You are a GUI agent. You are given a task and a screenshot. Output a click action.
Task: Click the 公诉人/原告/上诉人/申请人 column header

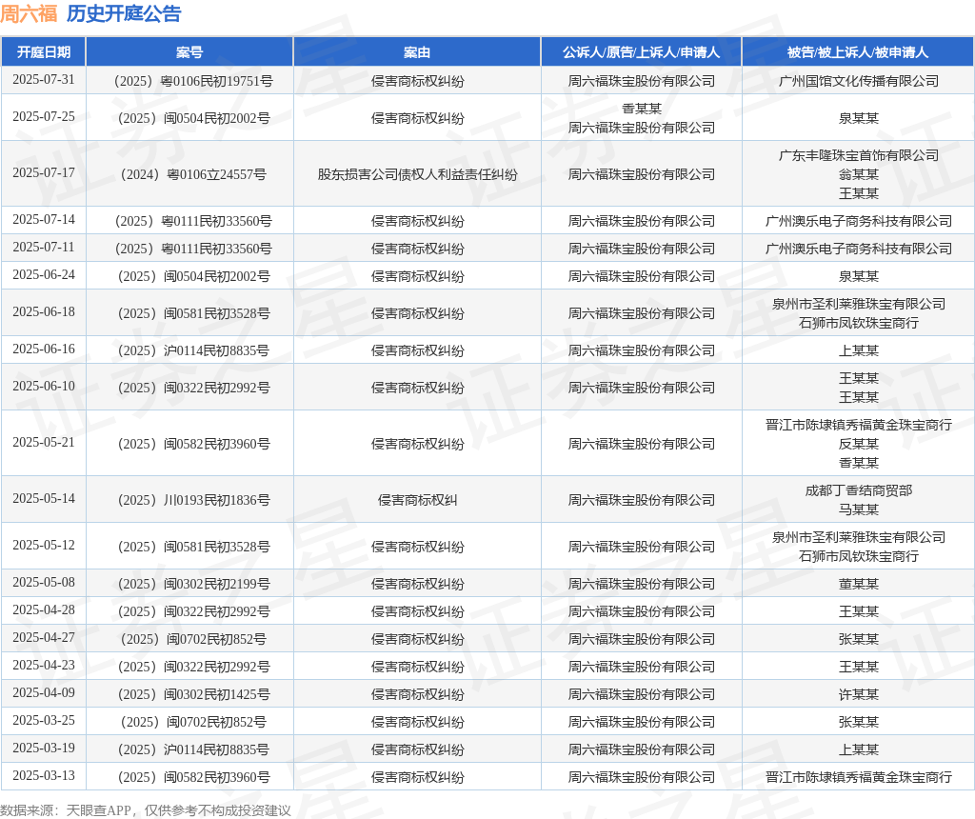click(x=641, y=51)
